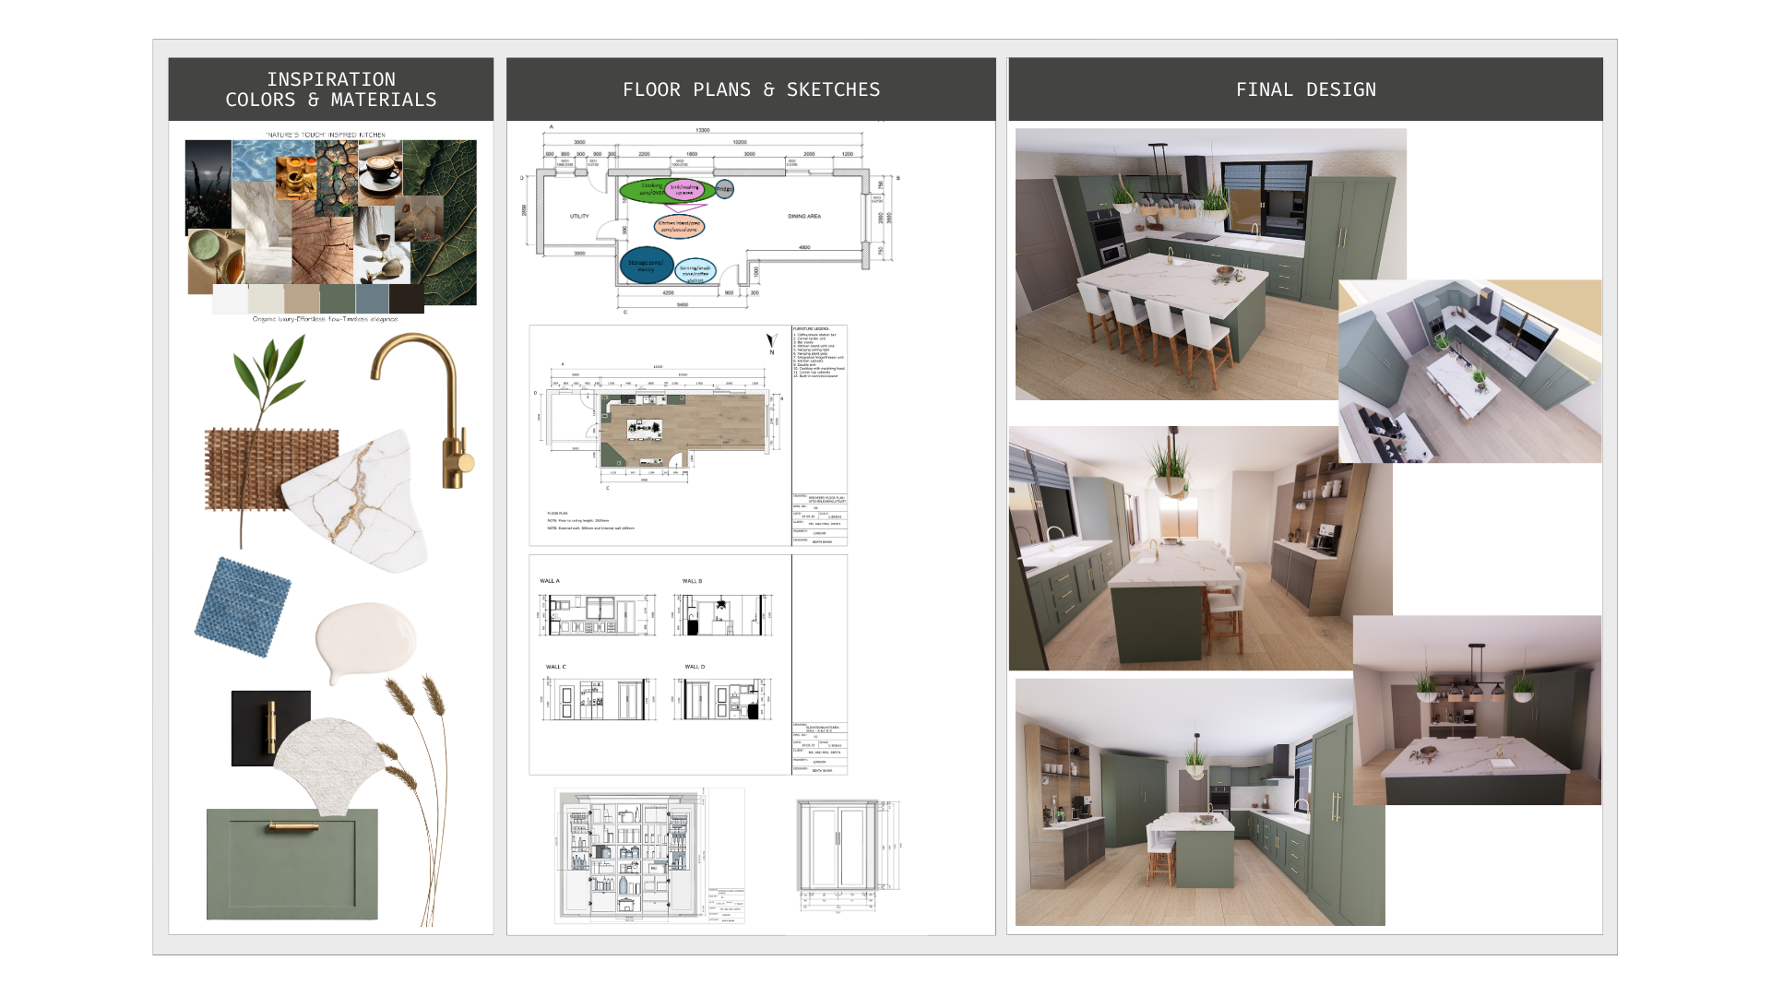Open the render showing open wooden shelving
This screenshot has height=996, width=1771.
tap(1199, 548)
